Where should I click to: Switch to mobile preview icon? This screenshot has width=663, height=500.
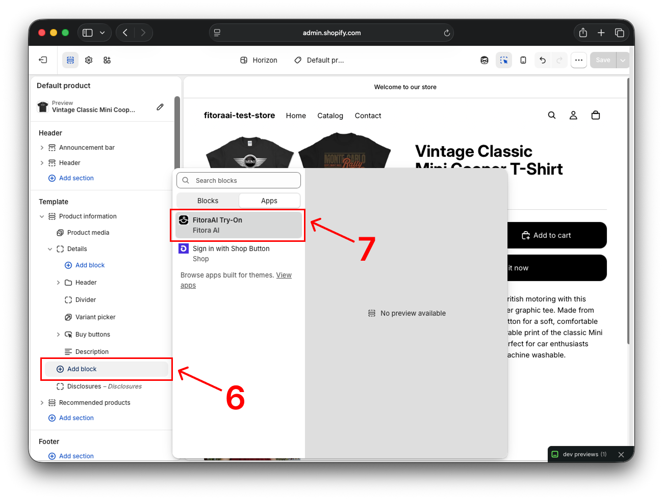(523, 60)
